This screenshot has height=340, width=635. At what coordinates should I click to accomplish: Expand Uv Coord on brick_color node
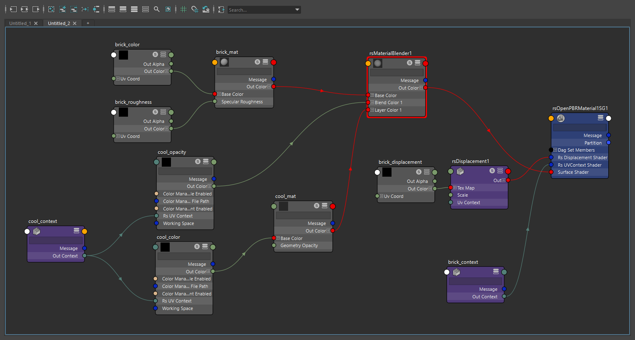(x=118, y=79)
